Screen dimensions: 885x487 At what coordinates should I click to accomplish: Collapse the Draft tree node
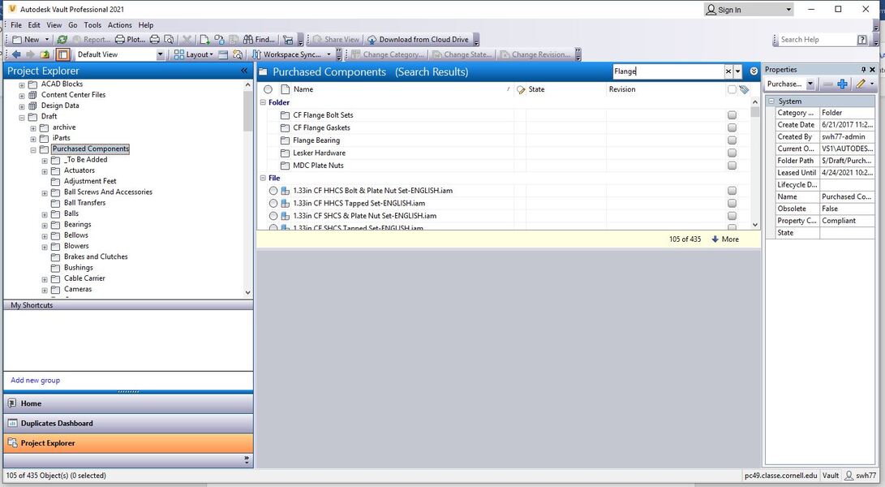pyautogui.click(x=22, y=117)
